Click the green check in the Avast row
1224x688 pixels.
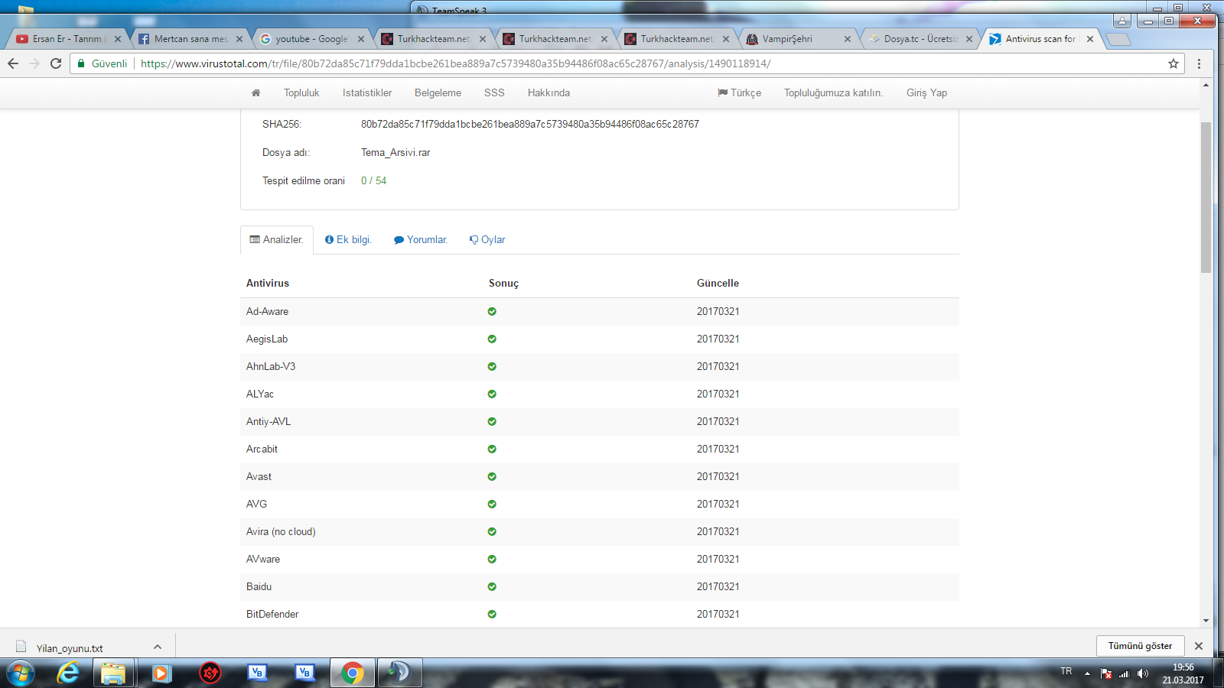point(492,476)
